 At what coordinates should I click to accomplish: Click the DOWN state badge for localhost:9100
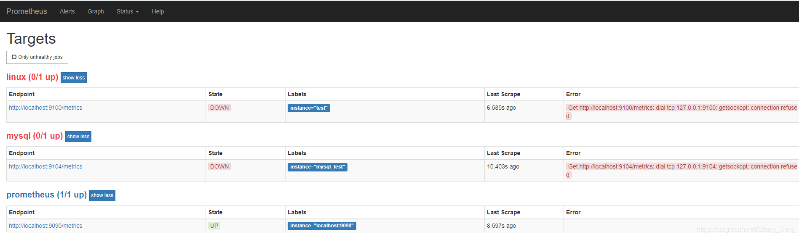point(219,108)
